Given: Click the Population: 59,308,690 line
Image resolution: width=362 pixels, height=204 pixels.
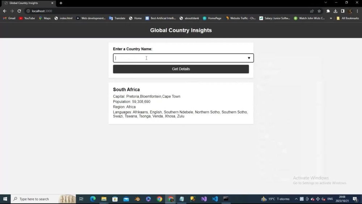Looking at the screenshot, I should 132,102.
